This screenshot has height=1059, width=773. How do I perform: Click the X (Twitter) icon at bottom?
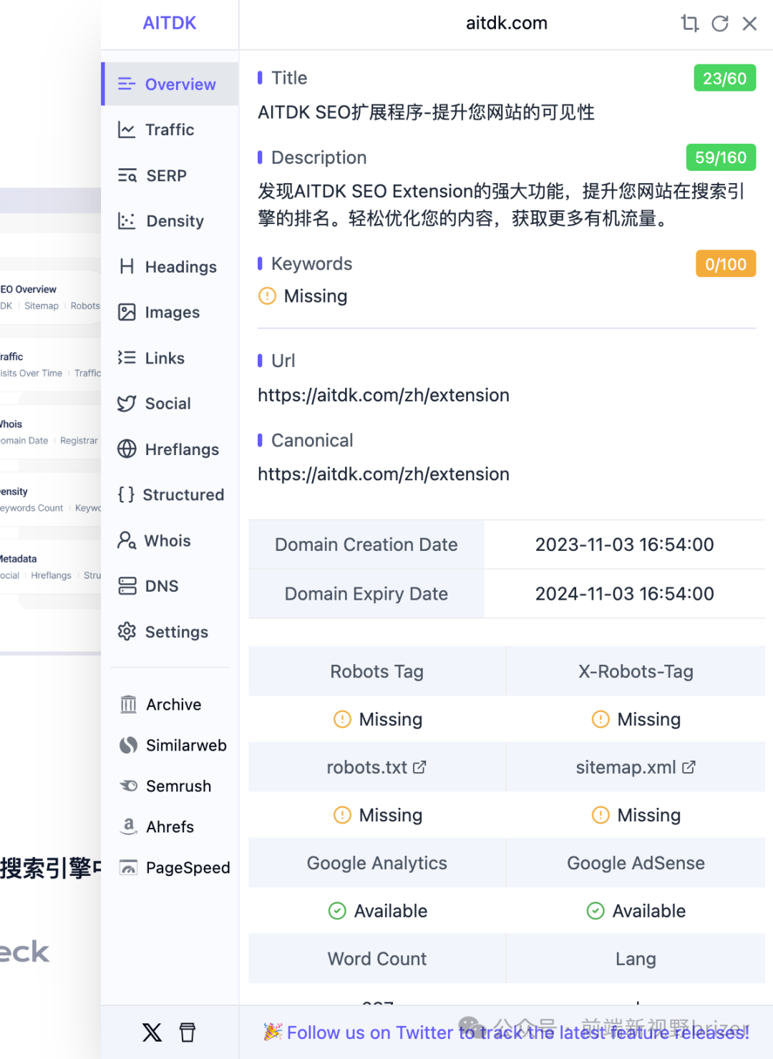pos(152,1032)
